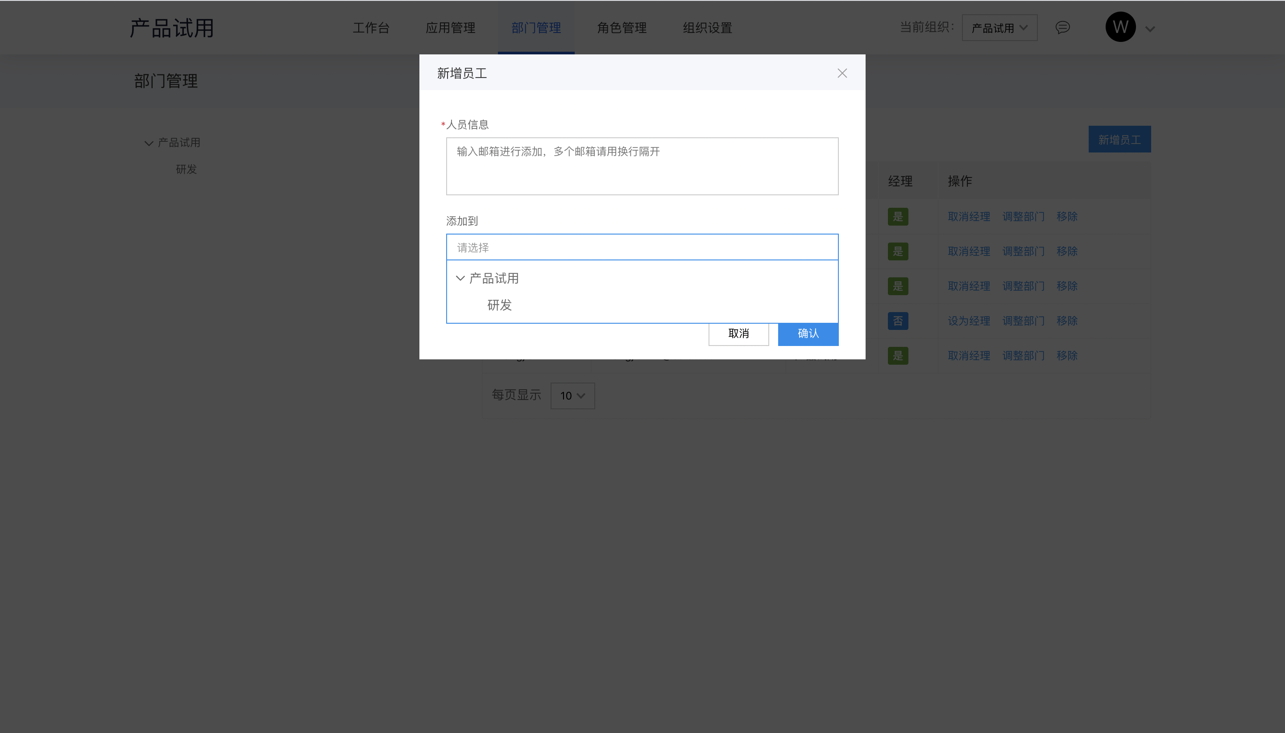Screen dimensions: 1285x733
Task: Click the W user avatar
Action: click(x=1120, y=27)
